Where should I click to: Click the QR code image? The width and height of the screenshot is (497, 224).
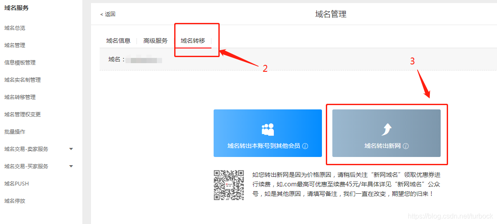click(x=228, y=185)
